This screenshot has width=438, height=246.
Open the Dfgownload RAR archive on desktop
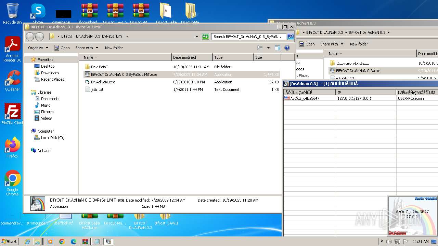(x=89, y=13)
